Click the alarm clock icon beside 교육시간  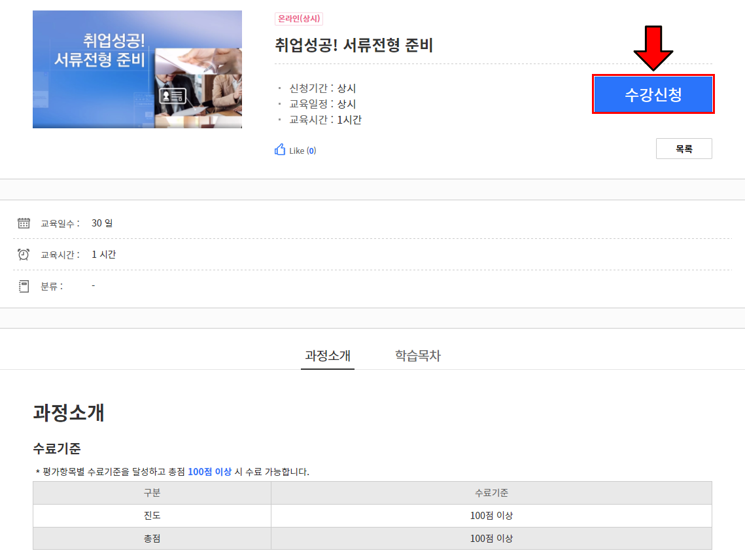pyautogui.click(x=24, y=254)
